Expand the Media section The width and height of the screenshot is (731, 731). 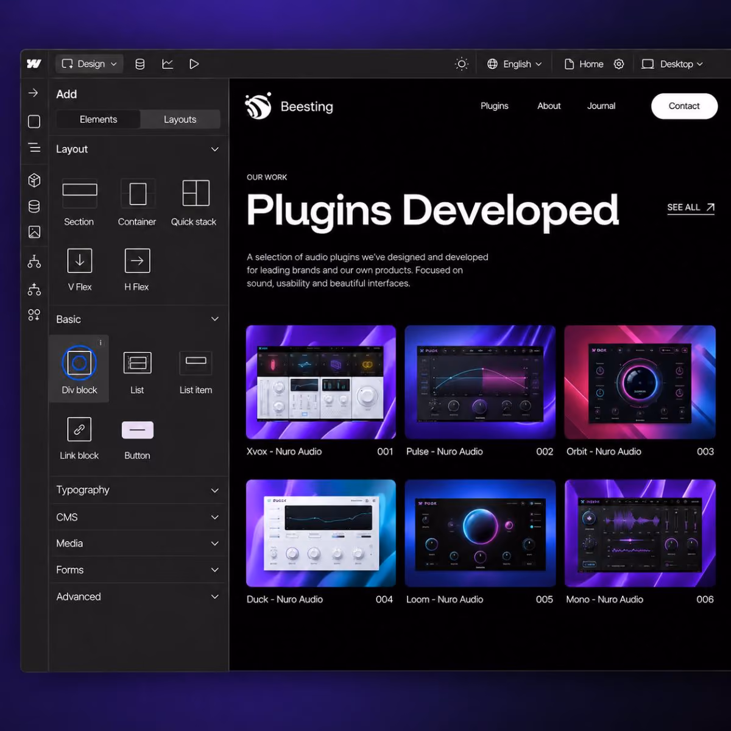pos(137,543)
